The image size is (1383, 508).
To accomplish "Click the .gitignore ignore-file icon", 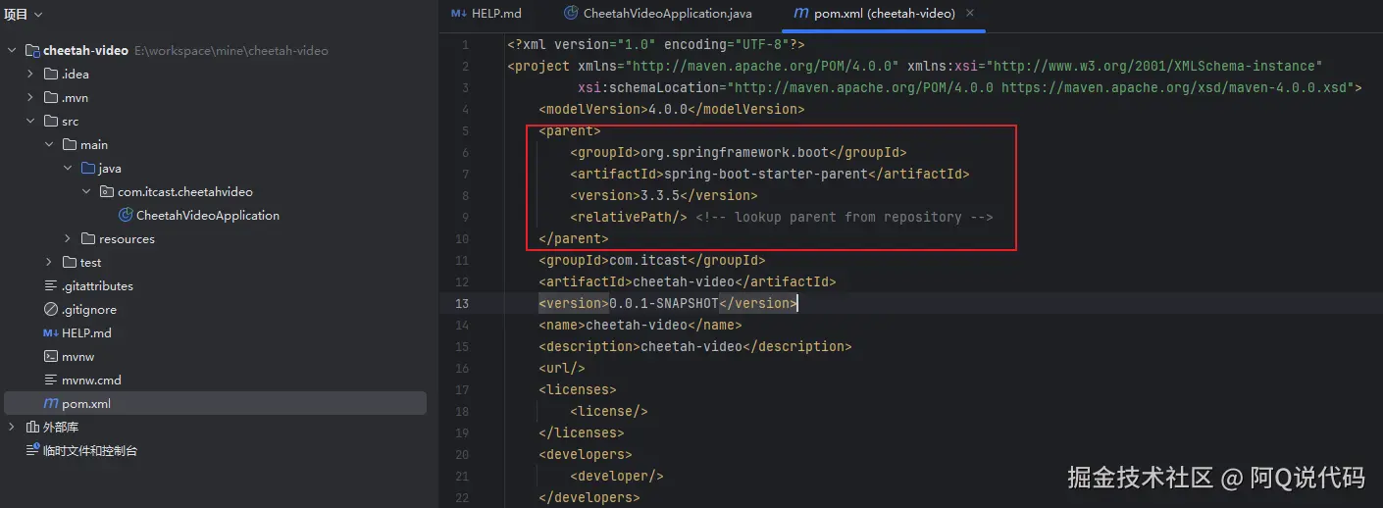I will tap(51, 310).
